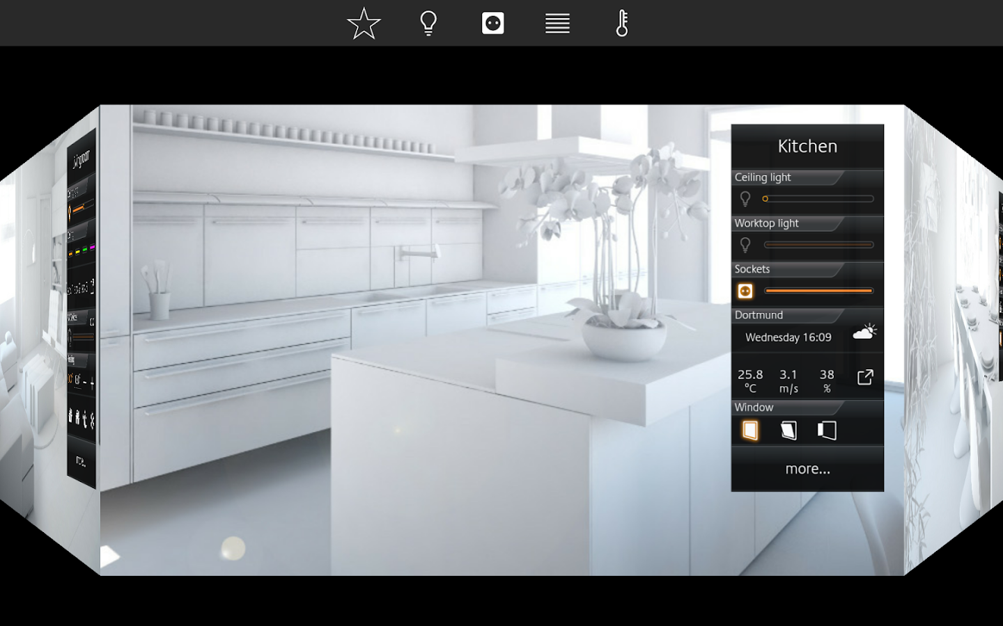Select the socket icon in the top bar
The height and width of the screenshot is (626, 1003).
click(492, 23)
